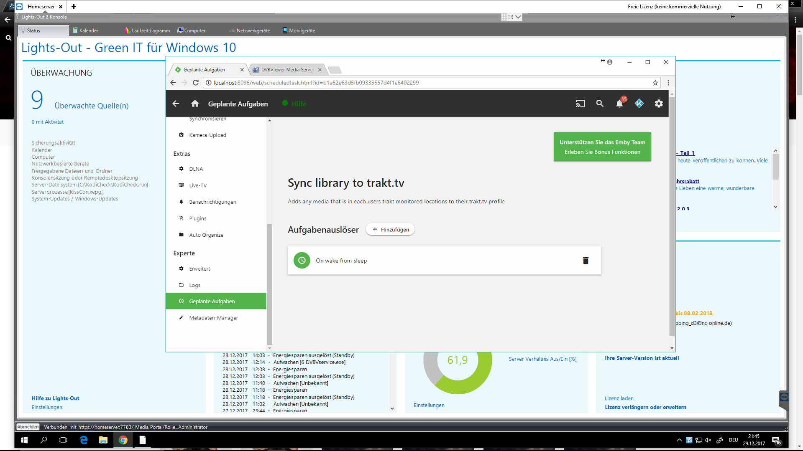Open Chrome three-dot menu
Viewport: 803px width, 451px height.
point(668,83)
